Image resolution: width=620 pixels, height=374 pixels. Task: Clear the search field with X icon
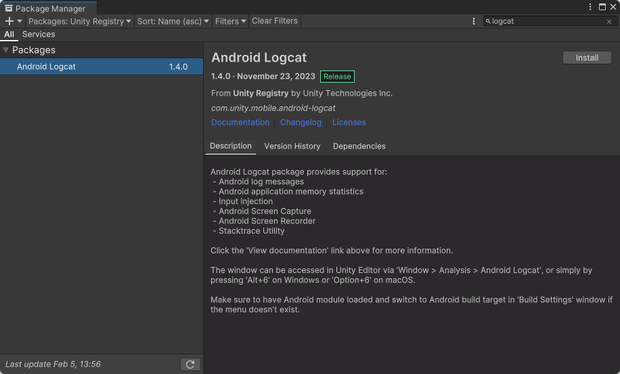click(608, 22)
